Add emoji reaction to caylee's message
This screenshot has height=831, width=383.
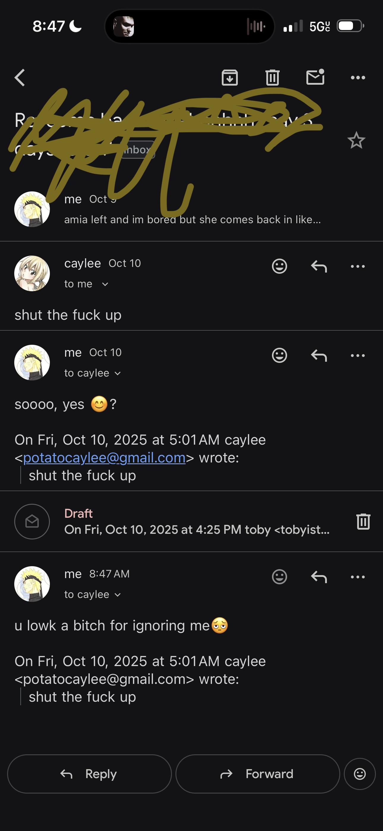pos(279,267)
